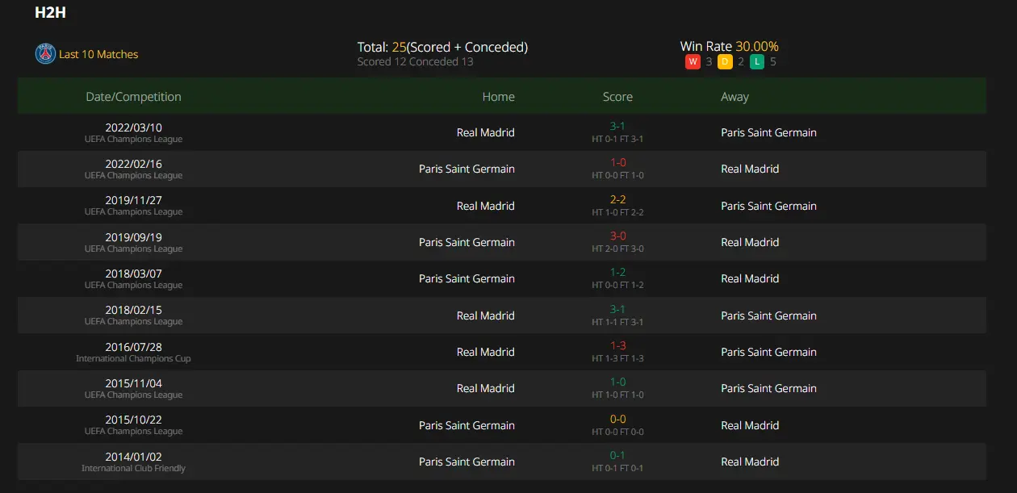The height and width of the screenshot is (493, 1017).
Task: Click the Total: 25 goals summary
Action: tap(442, 48)
